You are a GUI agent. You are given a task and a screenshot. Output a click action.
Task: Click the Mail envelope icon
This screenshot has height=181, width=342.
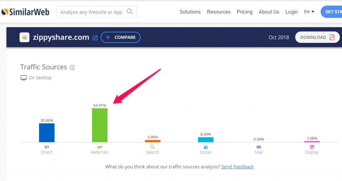[259, 147]
